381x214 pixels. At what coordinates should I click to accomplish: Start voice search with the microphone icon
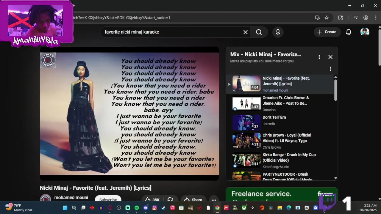[x=278, y=32]
